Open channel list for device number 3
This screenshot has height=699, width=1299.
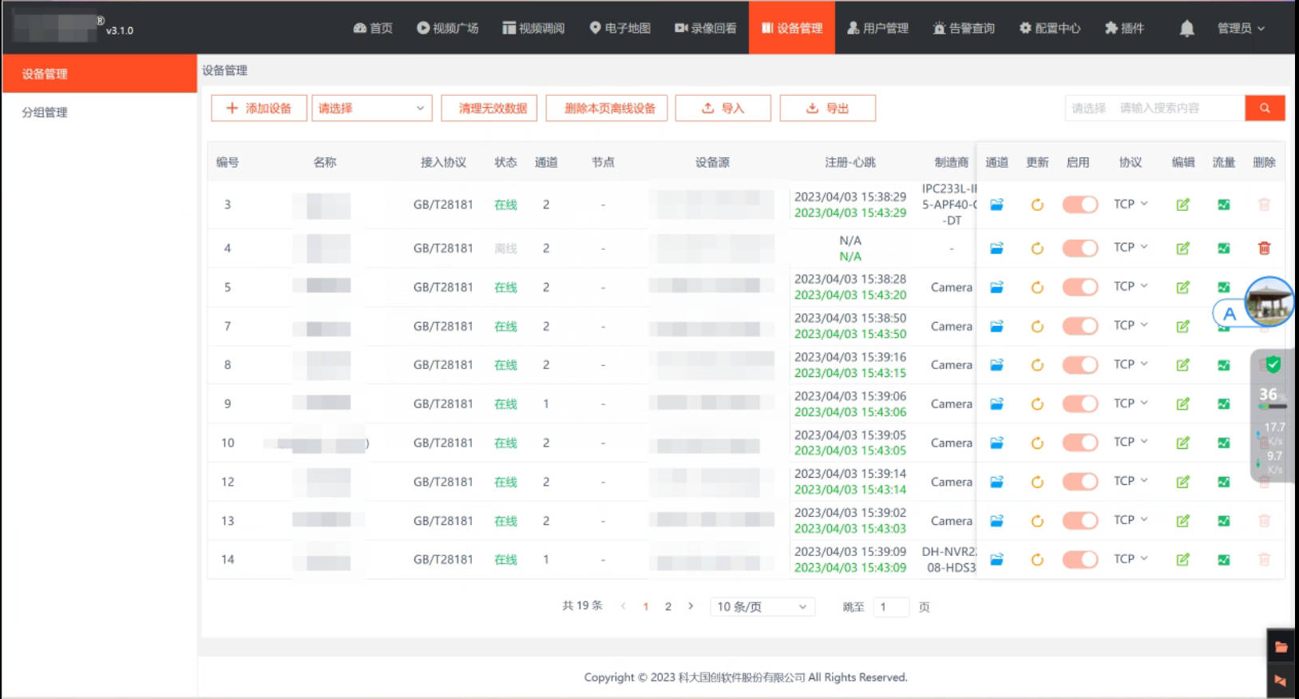point(996,205)
